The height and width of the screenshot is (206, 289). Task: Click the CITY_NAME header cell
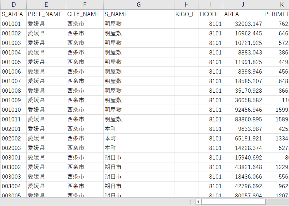pyautogui.click(x=85, y=14)
